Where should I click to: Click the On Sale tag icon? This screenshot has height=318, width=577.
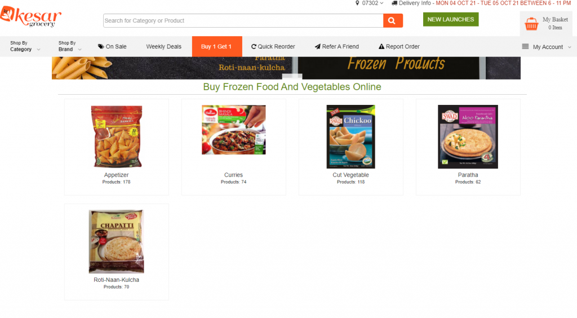click(101, 46)
